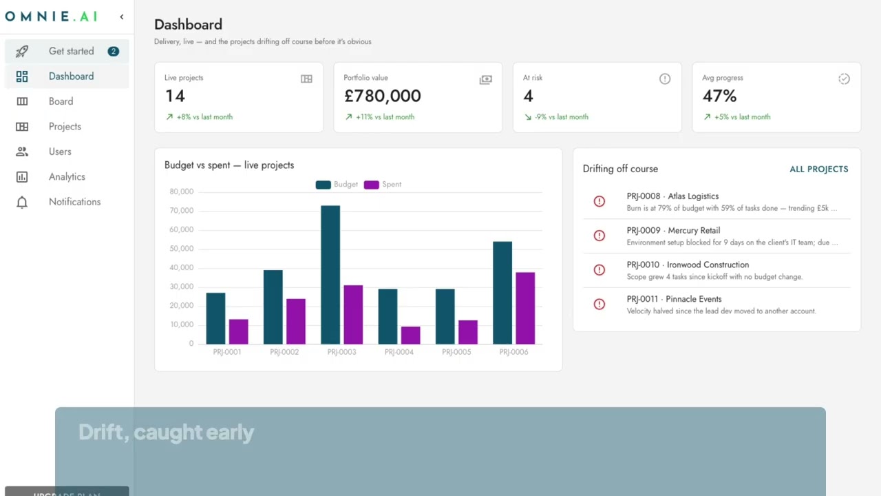Click the Projects table icon in sidebar
This screenshot has width=881, height=496.
tap(22, 127)
